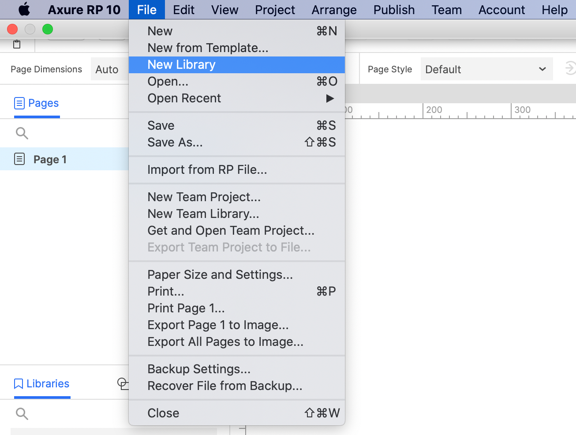The height and width of the screenshot is (435, 576).
Task: Click the Pages panel search magnifier icon
Action: [22, 133]
